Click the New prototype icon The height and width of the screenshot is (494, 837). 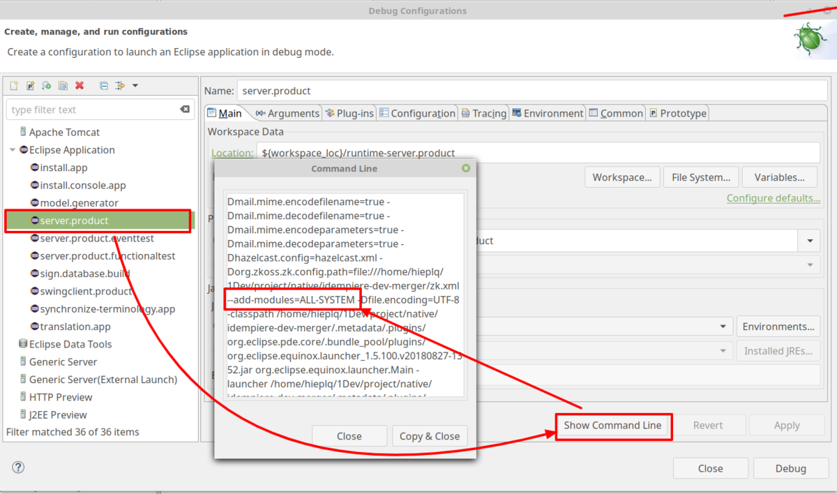(x=30, y=86)
